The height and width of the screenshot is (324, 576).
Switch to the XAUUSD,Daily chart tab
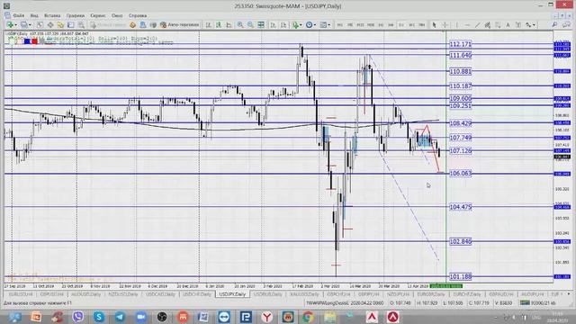pos(304,294)
